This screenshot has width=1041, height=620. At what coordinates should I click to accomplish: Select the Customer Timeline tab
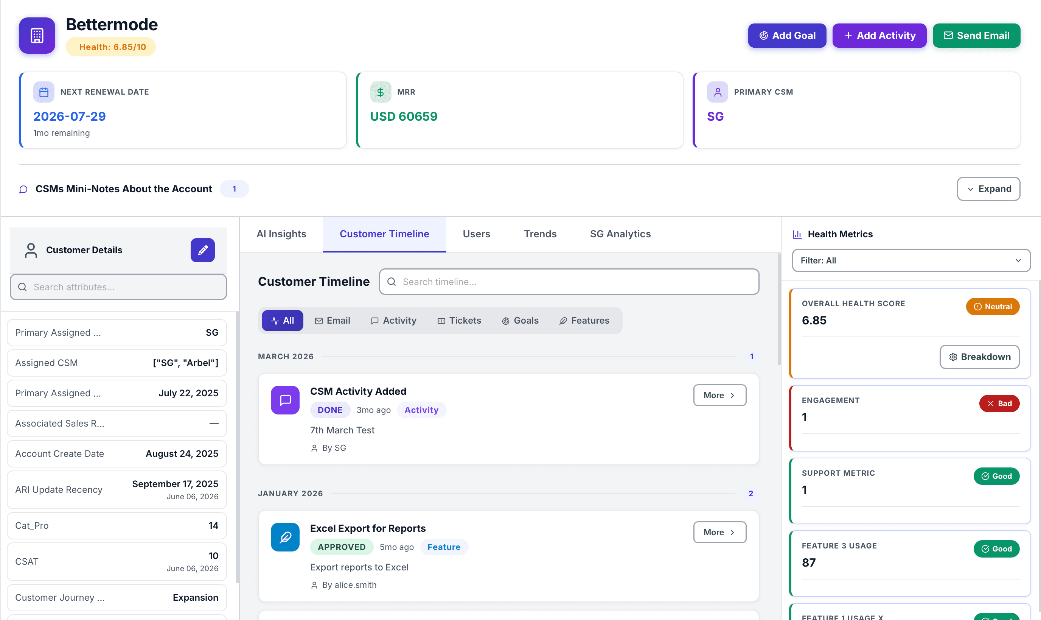(384, 234)
